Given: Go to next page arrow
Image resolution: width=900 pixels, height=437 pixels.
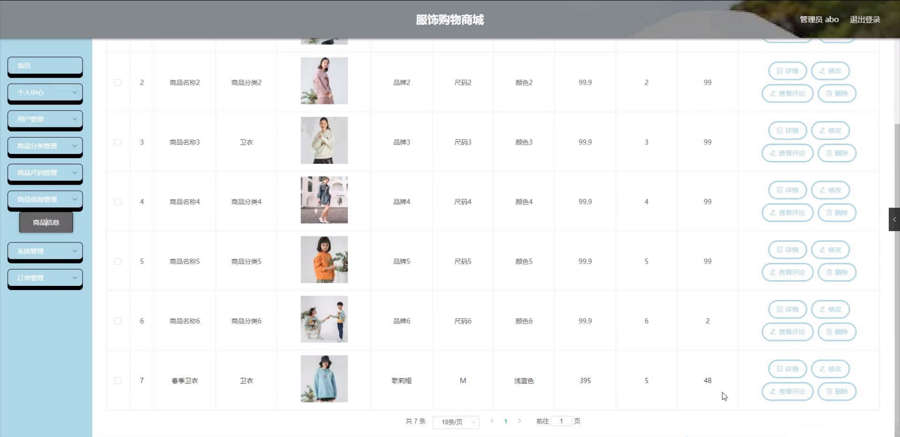Looking at the screenshot, I should [x=519, y=421].
